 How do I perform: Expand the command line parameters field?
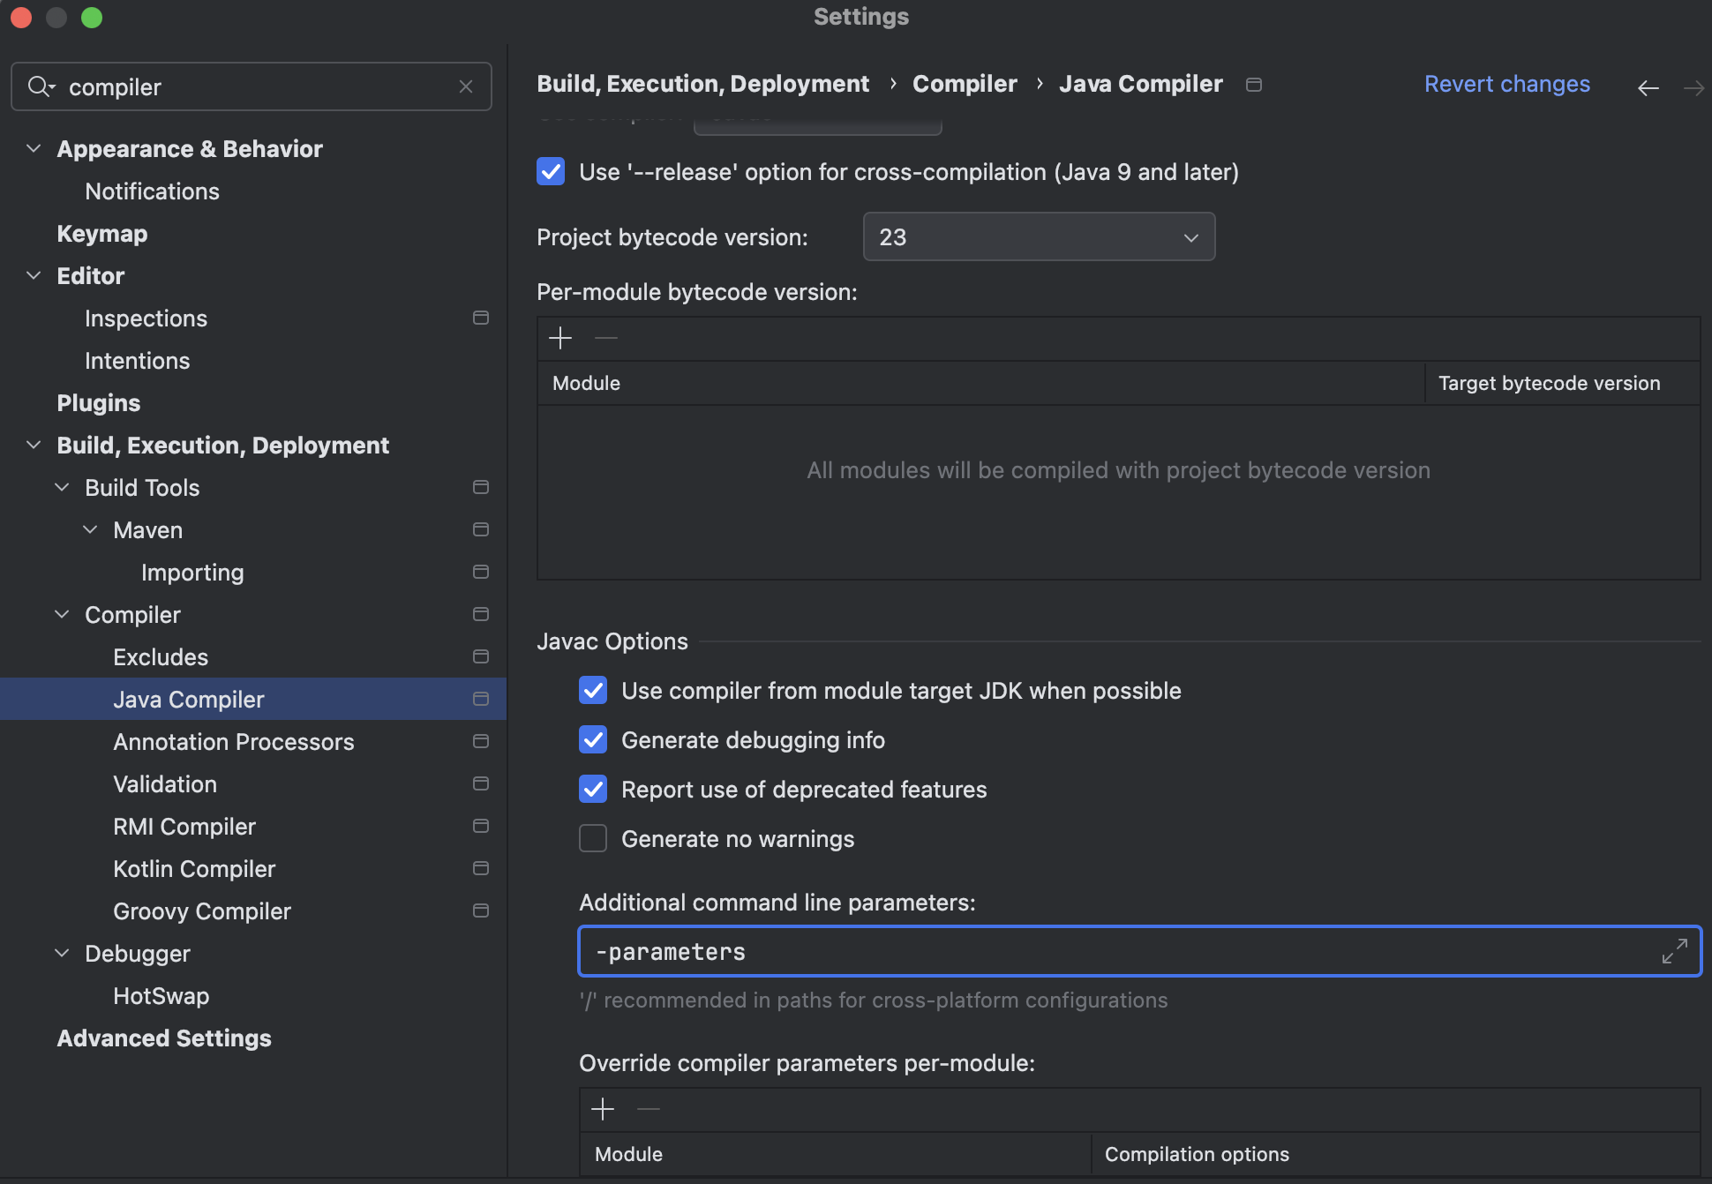point(1674,951)
